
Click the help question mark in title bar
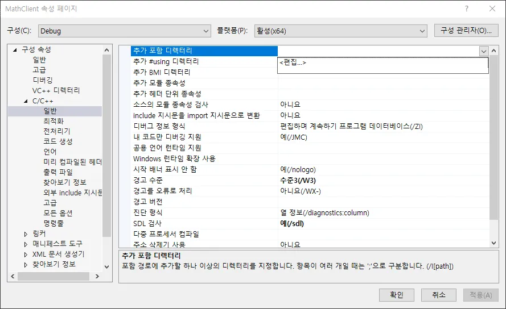tap(467, 9)
